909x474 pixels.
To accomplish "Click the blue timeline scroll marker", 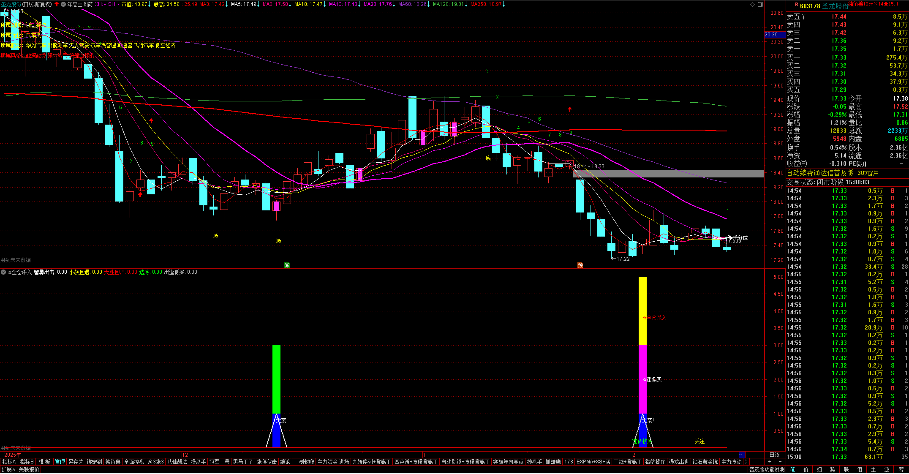I will [741, 455].
